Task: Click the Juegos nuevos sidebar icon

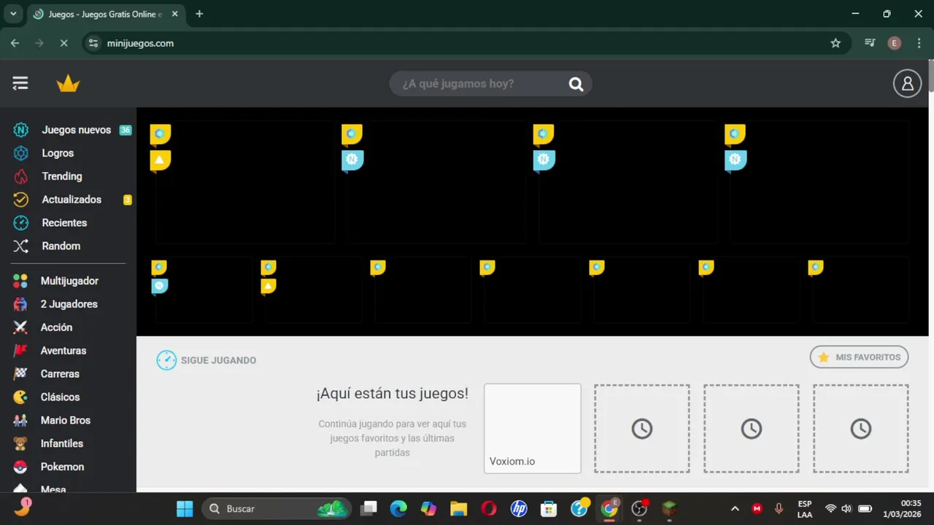Action: (x=21, y=130)
